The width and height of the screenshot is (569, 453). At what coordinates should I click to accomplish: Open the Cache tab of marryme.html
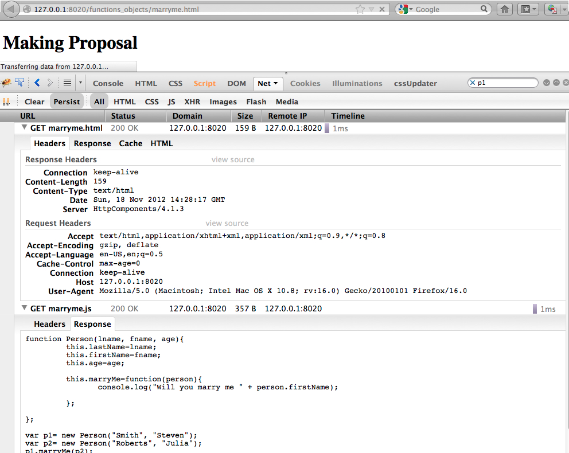pos(130,143)
